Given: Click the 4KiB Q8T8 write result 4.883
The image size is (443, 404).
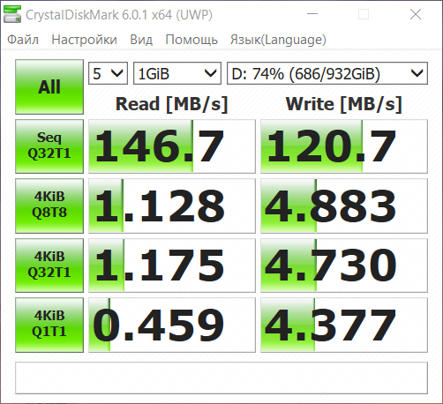Looking at the screenshot, I should (x=344, y=206).
